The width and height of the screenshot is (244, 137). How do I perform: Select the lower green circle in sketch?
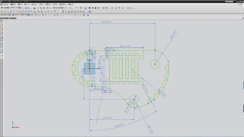coord(134,99)
